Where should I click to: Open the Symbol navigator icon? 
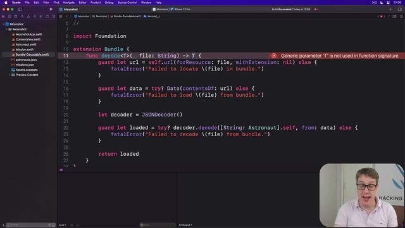click(x=16, y=16)
